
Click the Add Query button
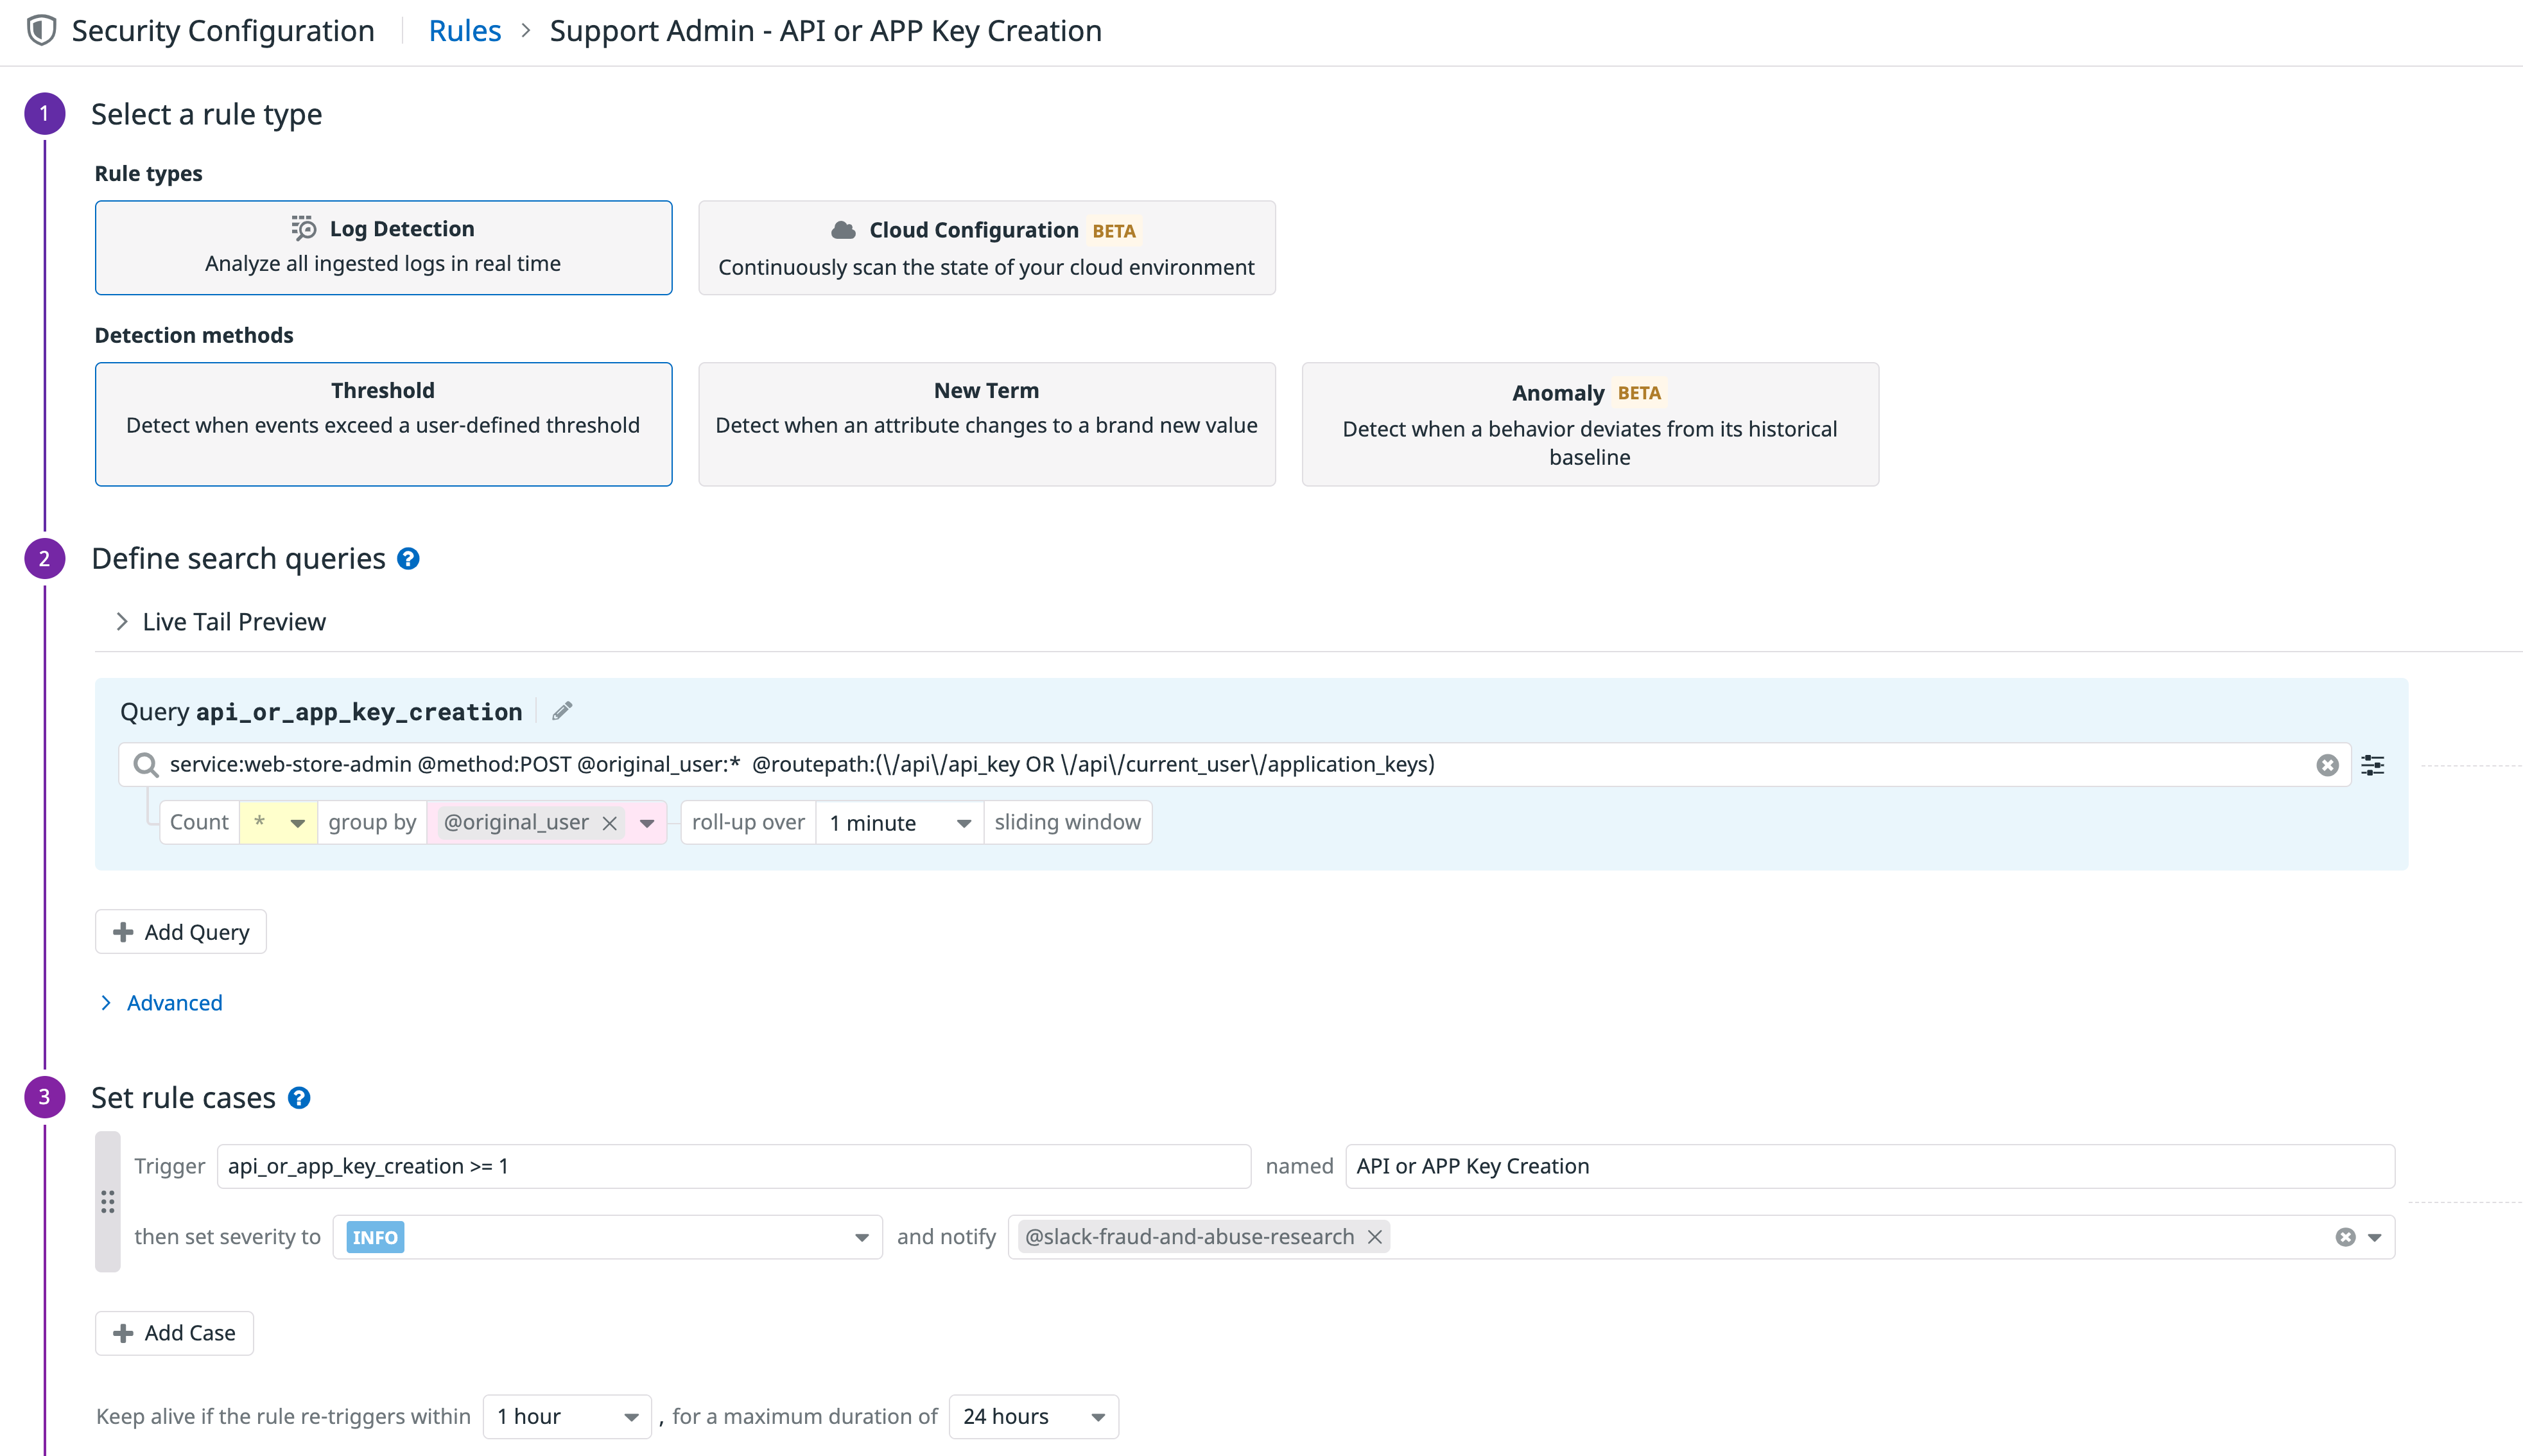(x=180, y=931)
